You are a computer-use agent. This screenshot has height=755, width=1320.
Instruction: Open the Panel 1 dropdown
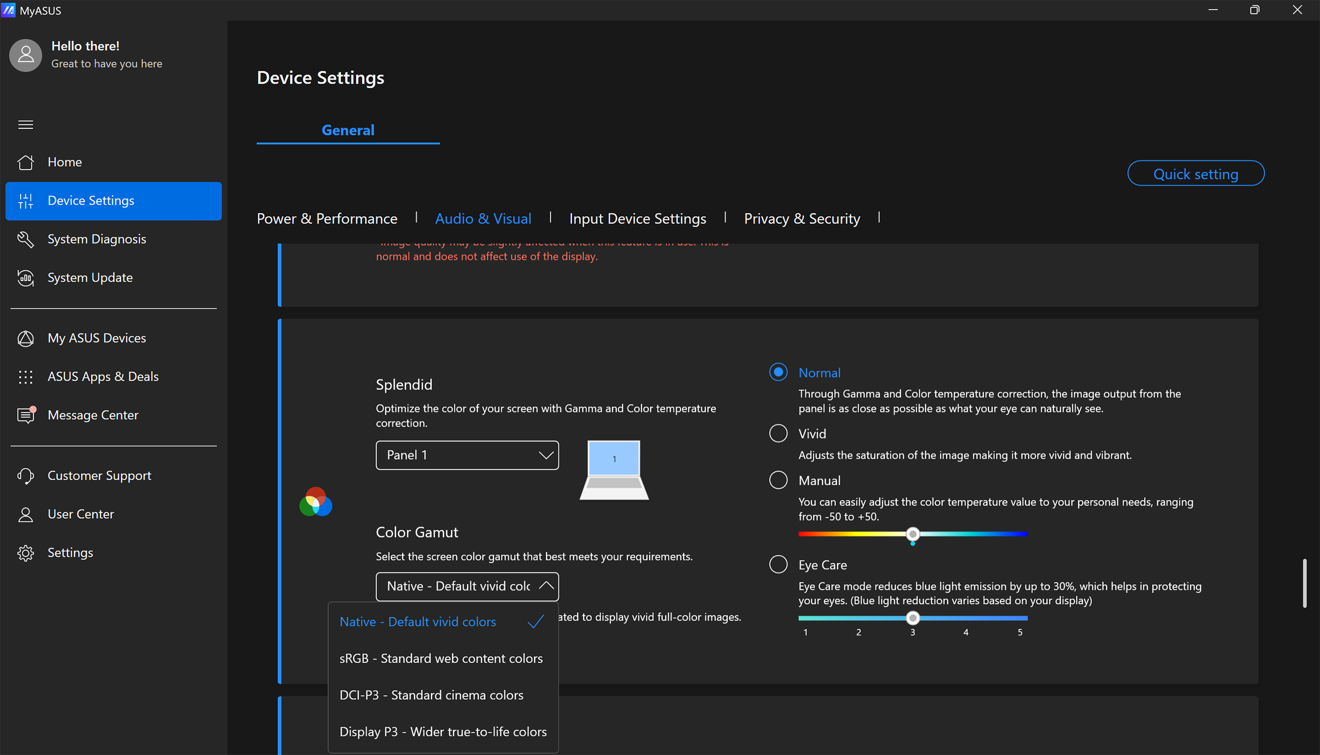pyautogui.click(x=467, y=455)
